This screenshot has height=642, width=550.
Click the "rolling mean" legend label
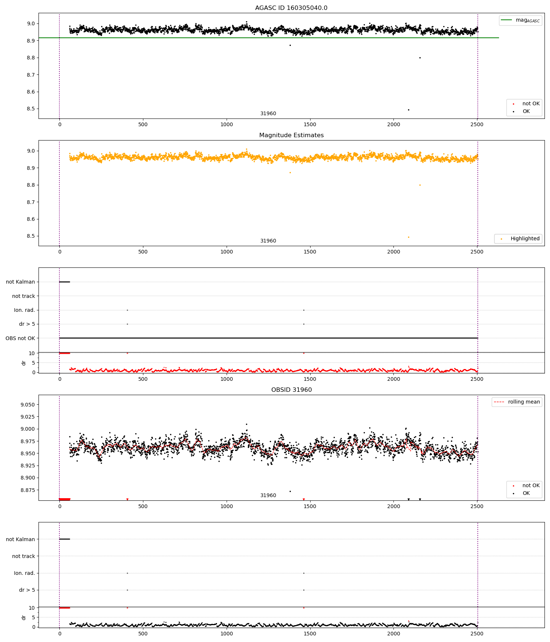pos(524,402)
